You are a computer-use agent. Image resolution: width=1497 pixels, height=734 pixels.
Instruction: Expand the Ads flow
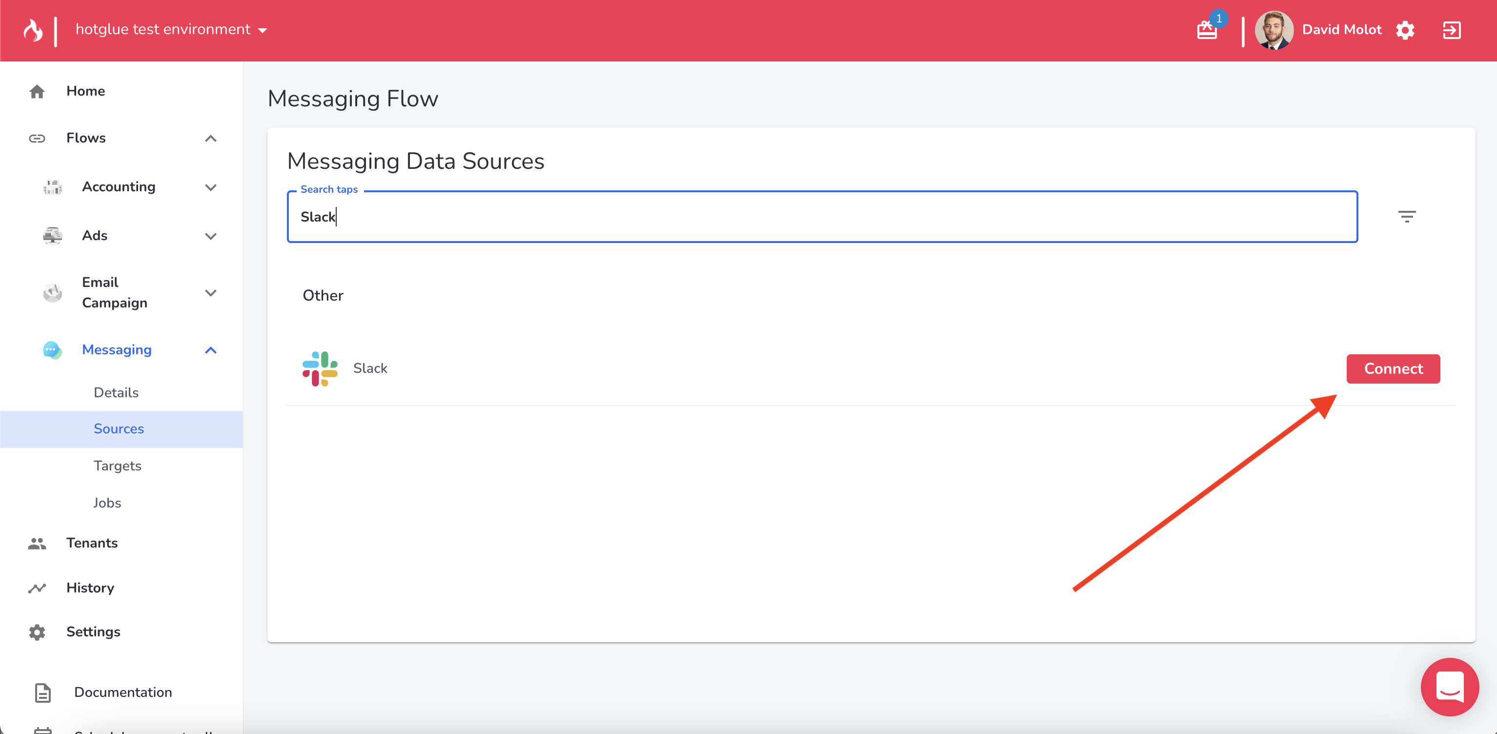(x=210, y=236)
